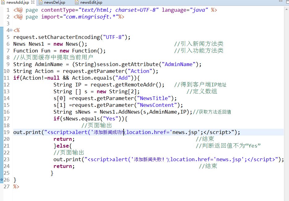Screen dimensions: 289x201
Task: Minimize the editor area
Action: (x=281, y=1)
